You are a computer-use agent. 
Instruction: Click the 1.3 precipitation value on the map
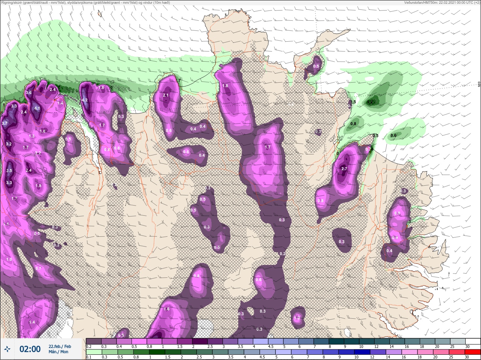click(32, 136)
